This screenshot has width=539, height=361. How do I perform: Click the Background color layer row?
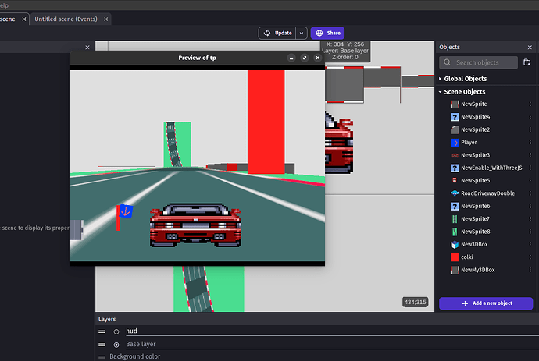pos(317,356)
